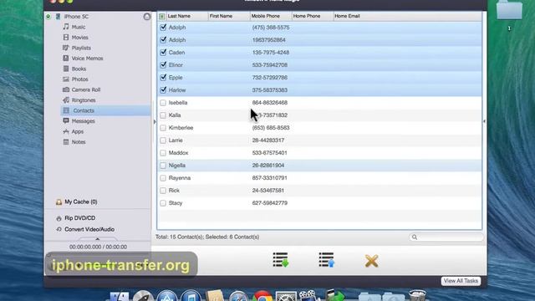This screenshot has height=301, width=535.
Task: Select Camera Roll in sidebar
Action: (85, 89)
